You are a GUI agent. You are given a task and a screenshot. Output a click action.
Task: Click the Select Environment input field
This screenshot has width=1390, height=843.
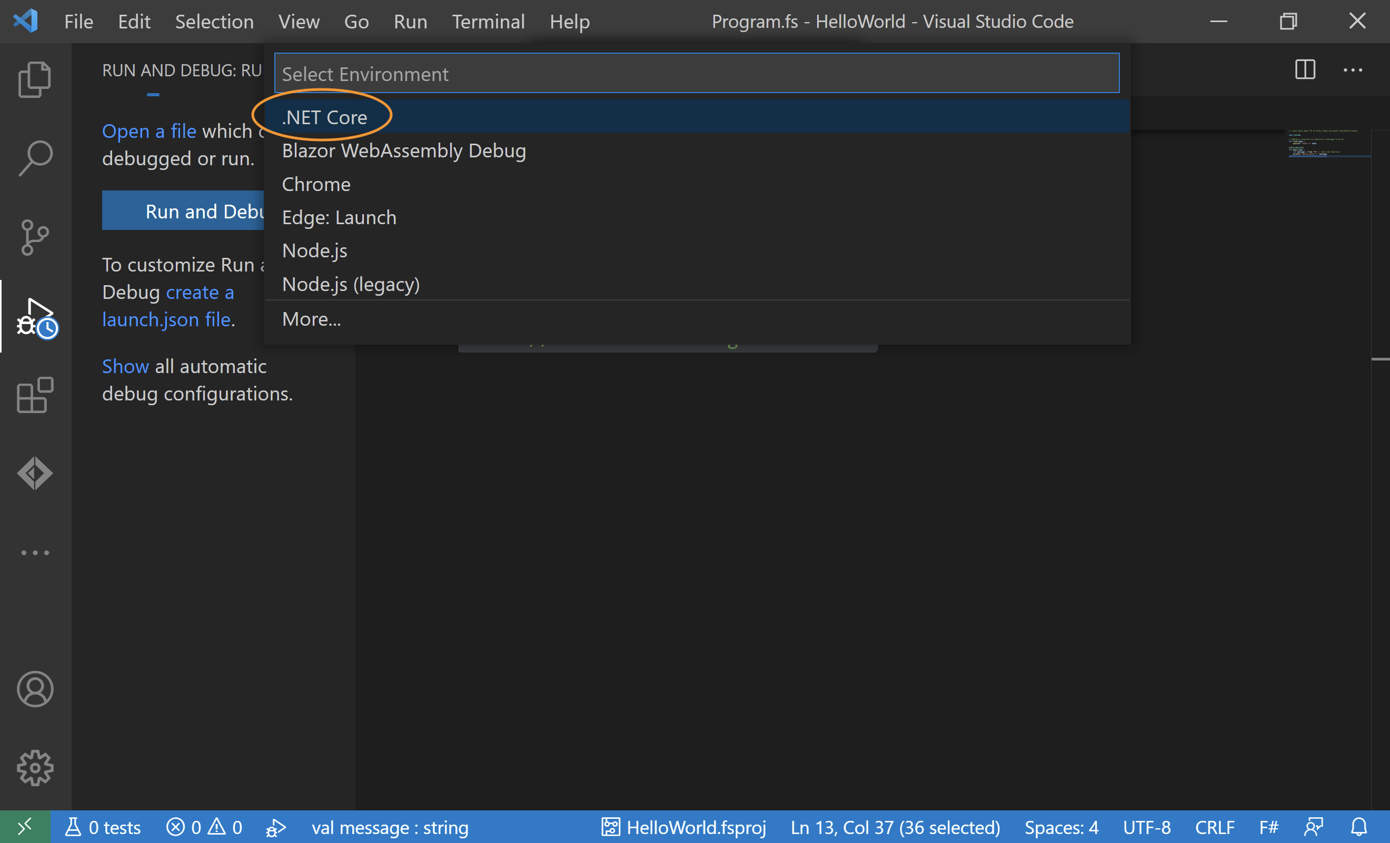click(x=696, y=74)
